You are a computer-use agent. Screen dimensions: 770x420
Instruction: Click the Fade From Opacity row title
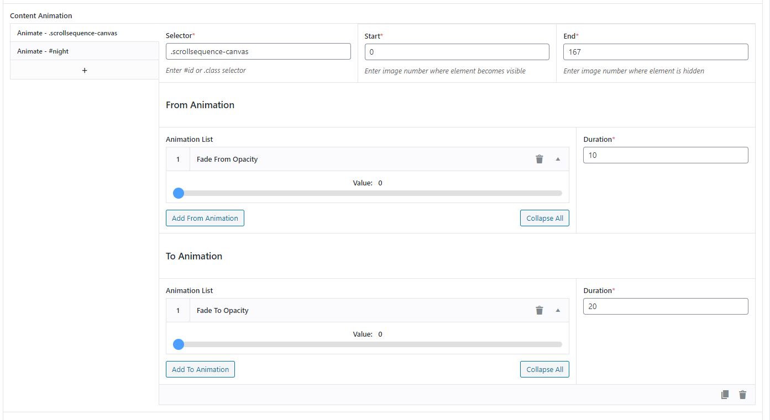(x=227, y=160)
